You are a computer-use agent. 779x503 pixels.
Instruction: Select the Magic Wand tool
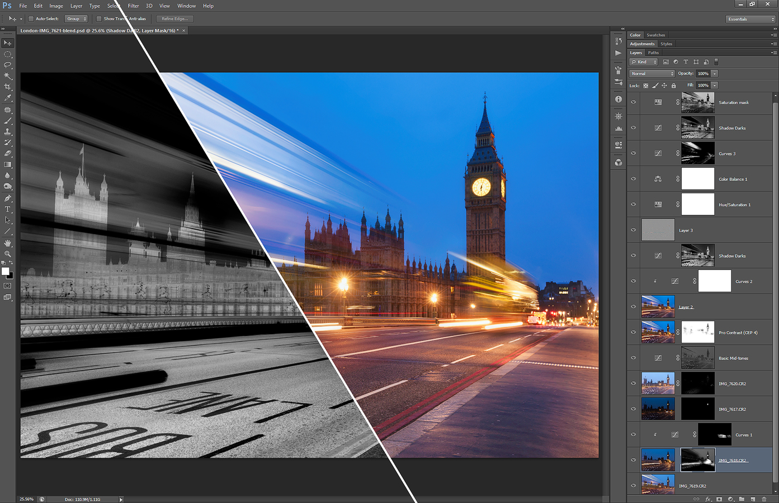click(8, 76)
